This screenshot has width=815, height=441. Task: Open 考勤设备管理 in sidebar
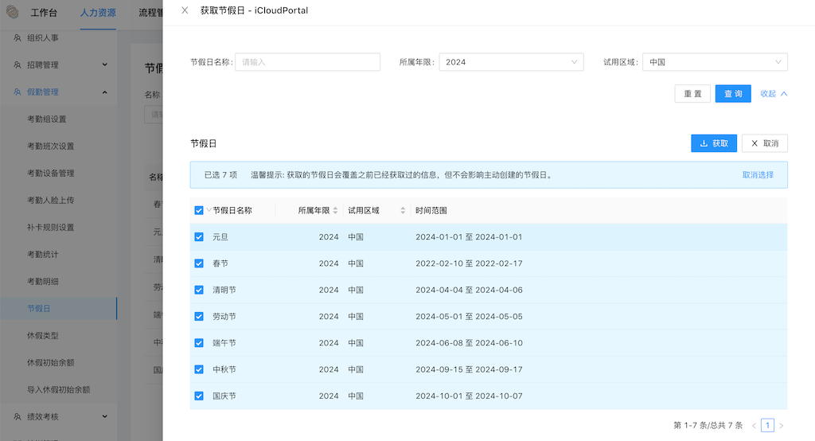tap(50, 174)
